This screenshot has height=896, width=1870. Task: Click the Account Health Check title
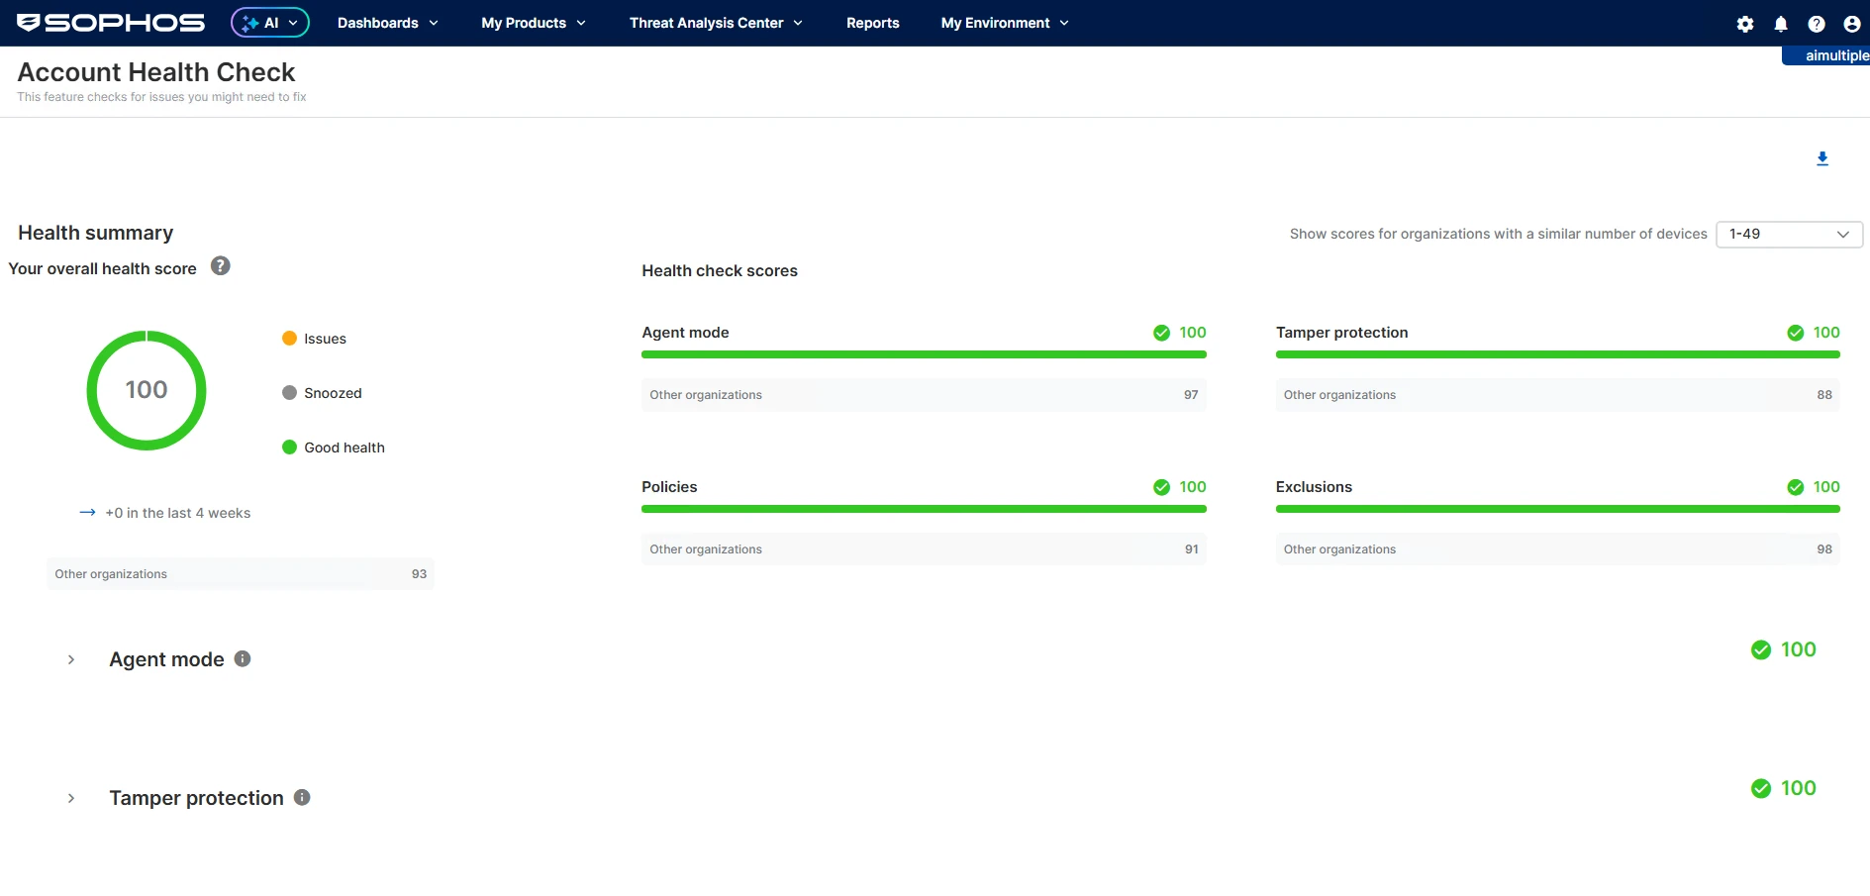pos(156,72)
